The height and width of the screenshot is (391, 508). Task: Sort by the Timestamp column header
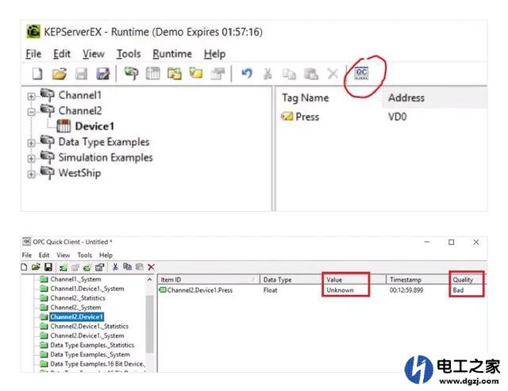(x=417, y=279)
